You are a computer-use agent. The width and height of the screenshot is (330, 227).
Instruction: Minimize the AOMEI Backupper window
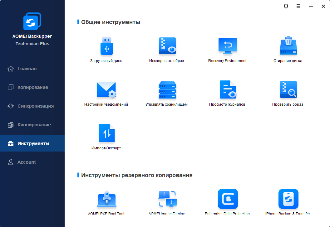[311, 6]
